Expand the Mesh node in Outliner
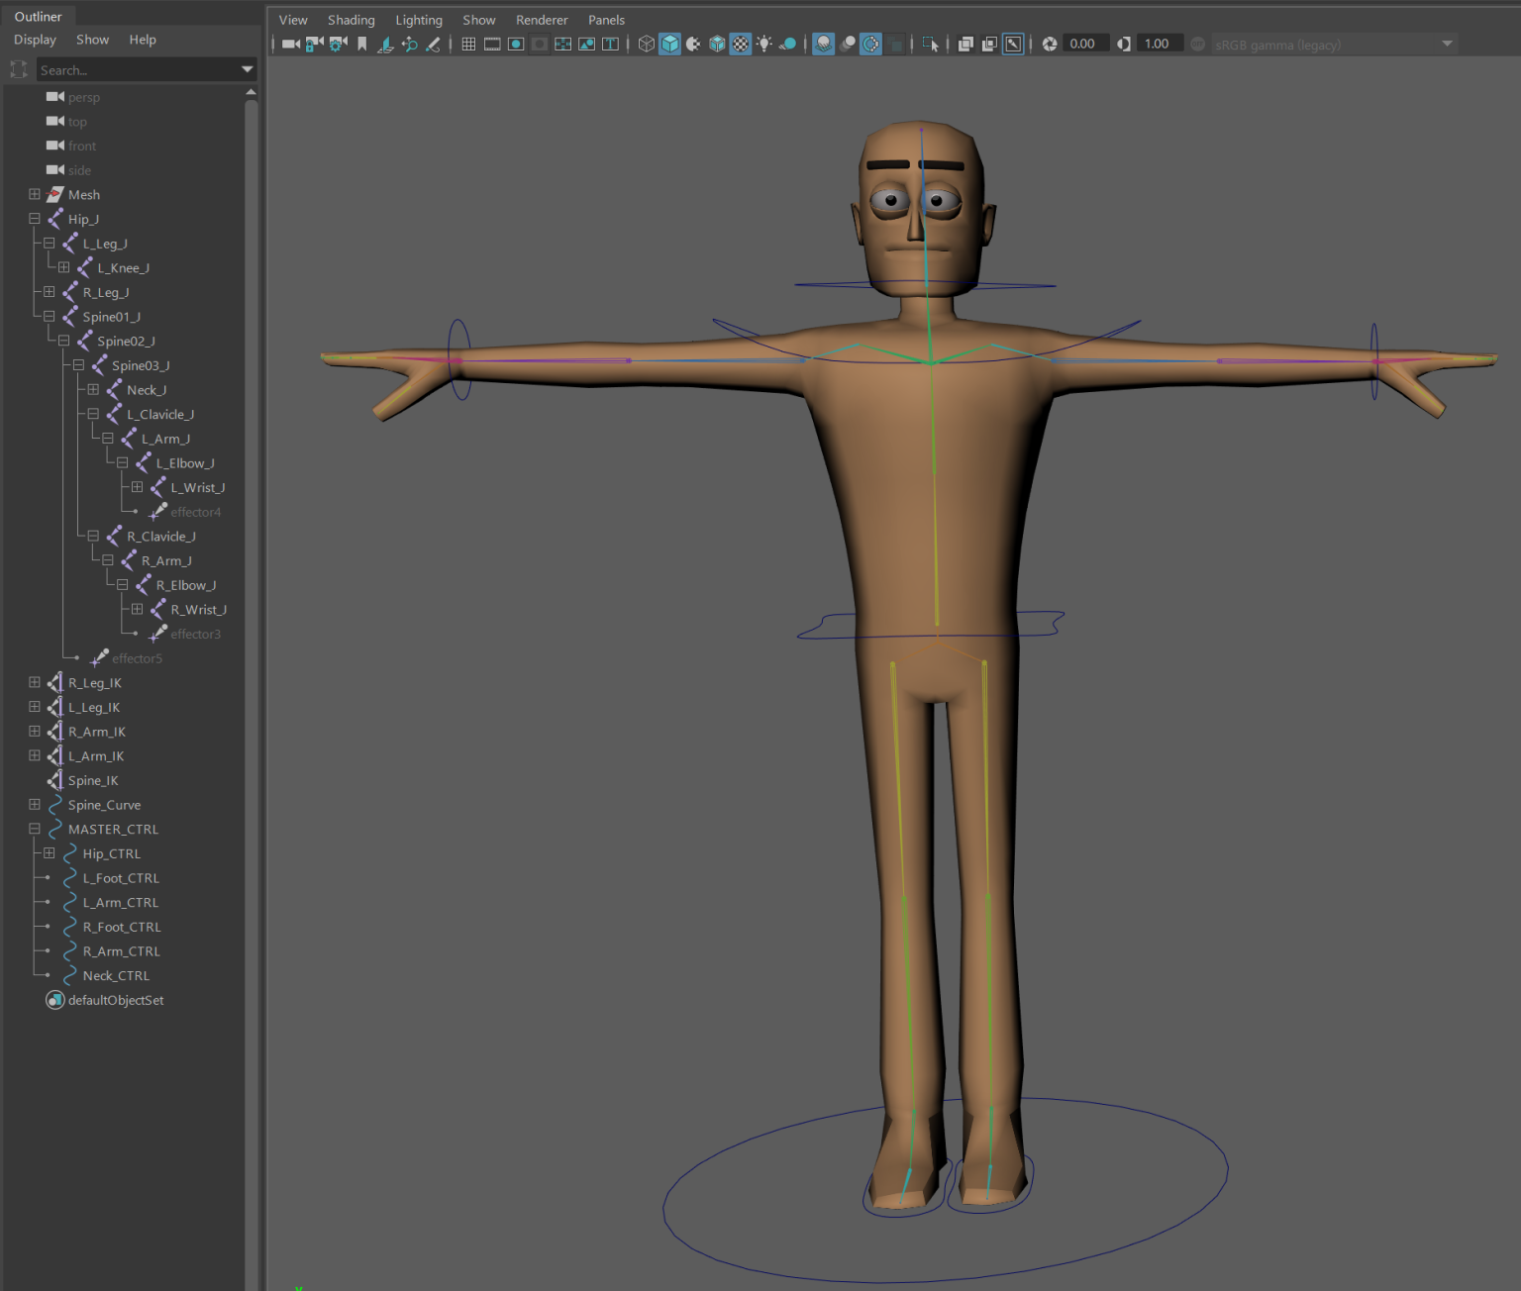 [35, 194]
